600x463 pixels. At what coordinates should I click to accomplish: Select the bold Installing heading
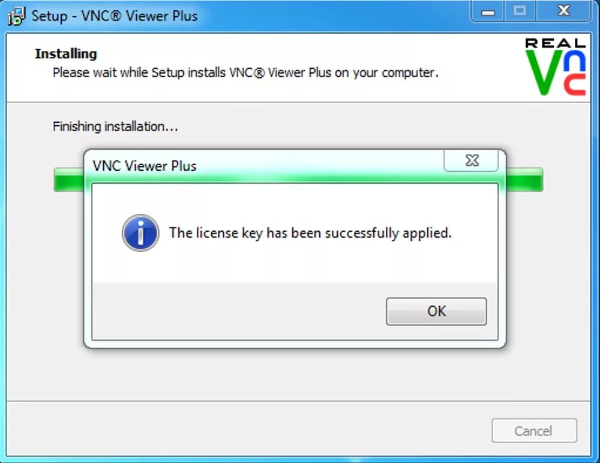66,54
